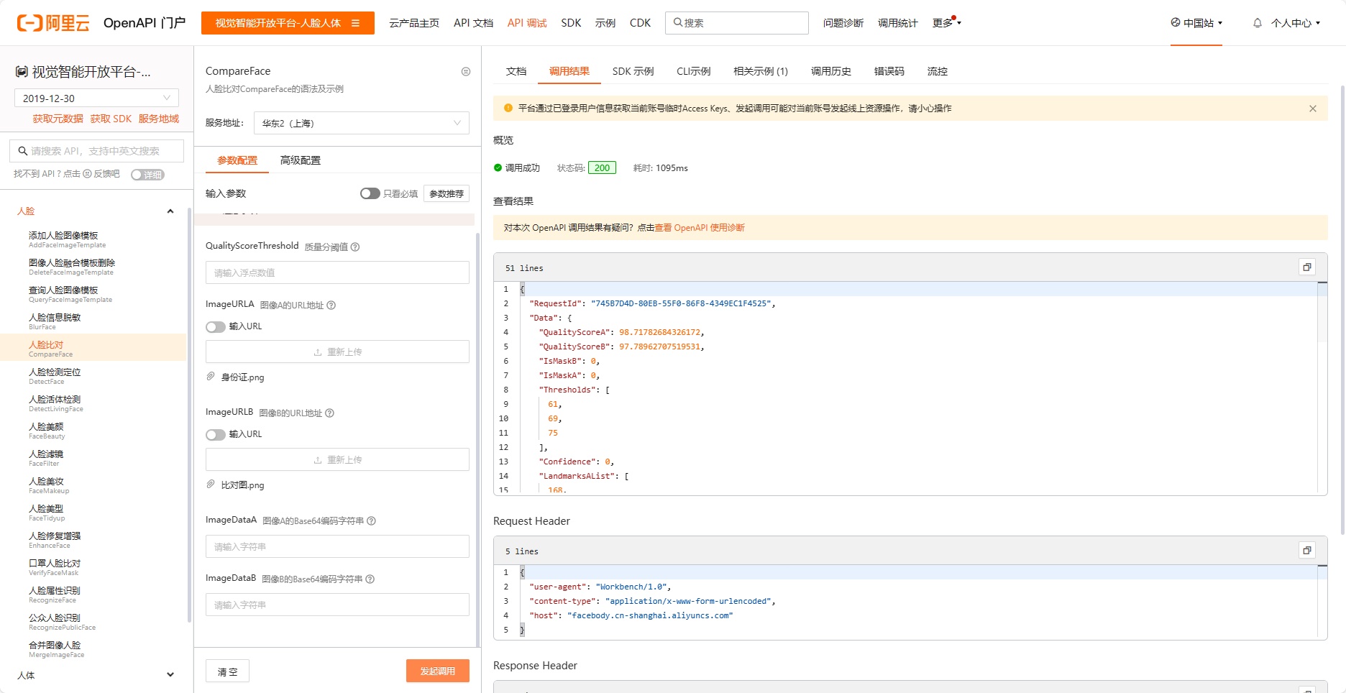
Task: Switch to the 错误码 tab
Action: click(889, 71)
